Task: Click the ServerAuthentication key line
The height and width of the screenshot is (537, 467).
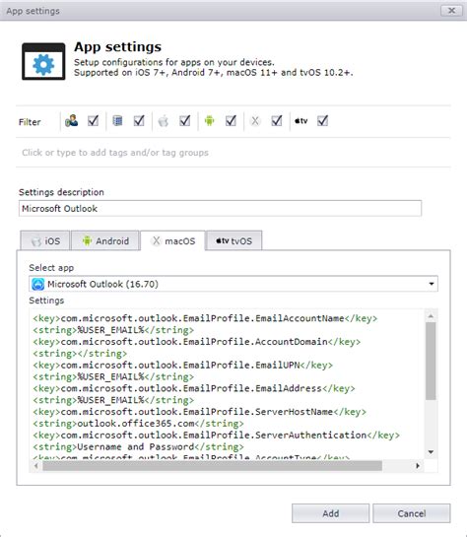Action: click(216, 435)
